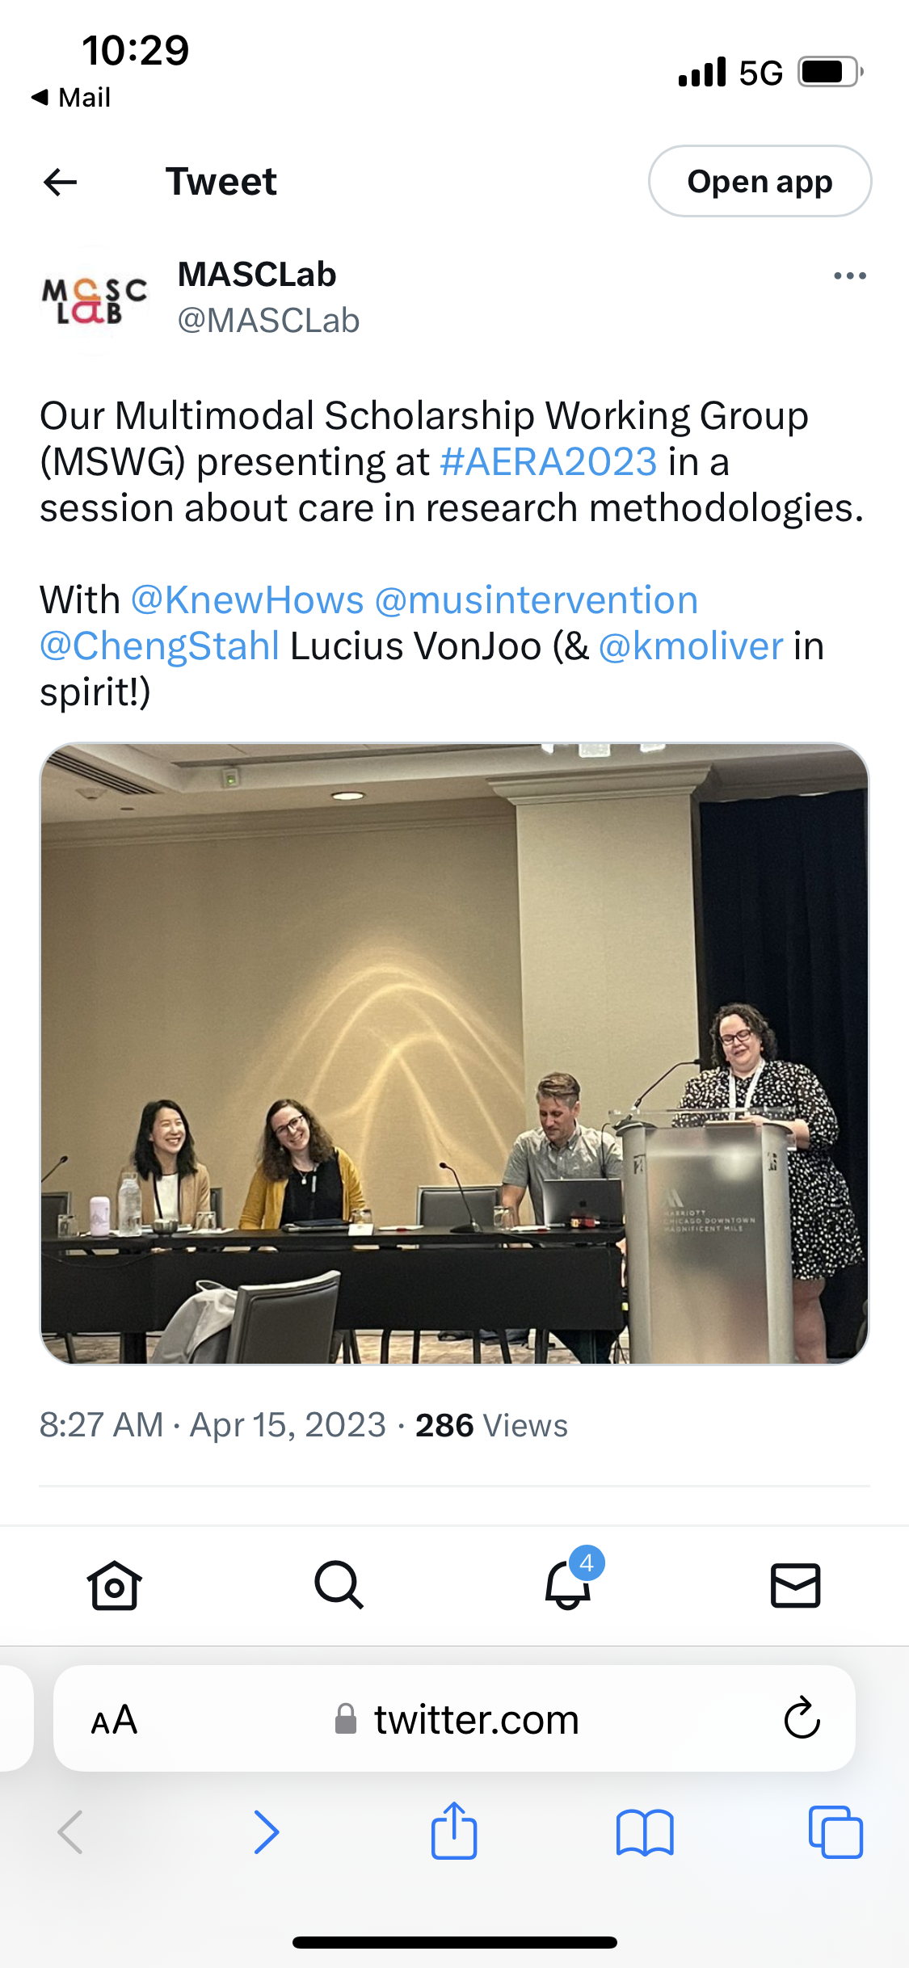This screenshot has width=909, height=1968.
Task: Go forward with the Safari forward chevron
Action: (266, 1831)
